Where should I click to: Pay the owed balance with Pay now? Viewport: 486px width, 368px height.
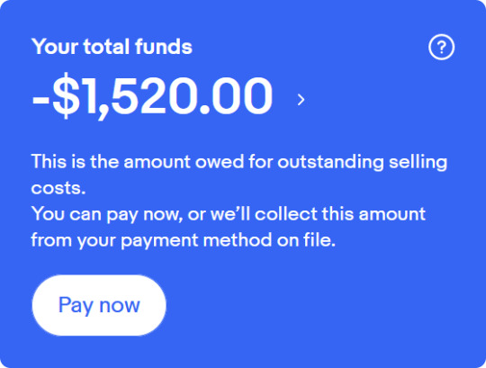[x=99, y=305]
